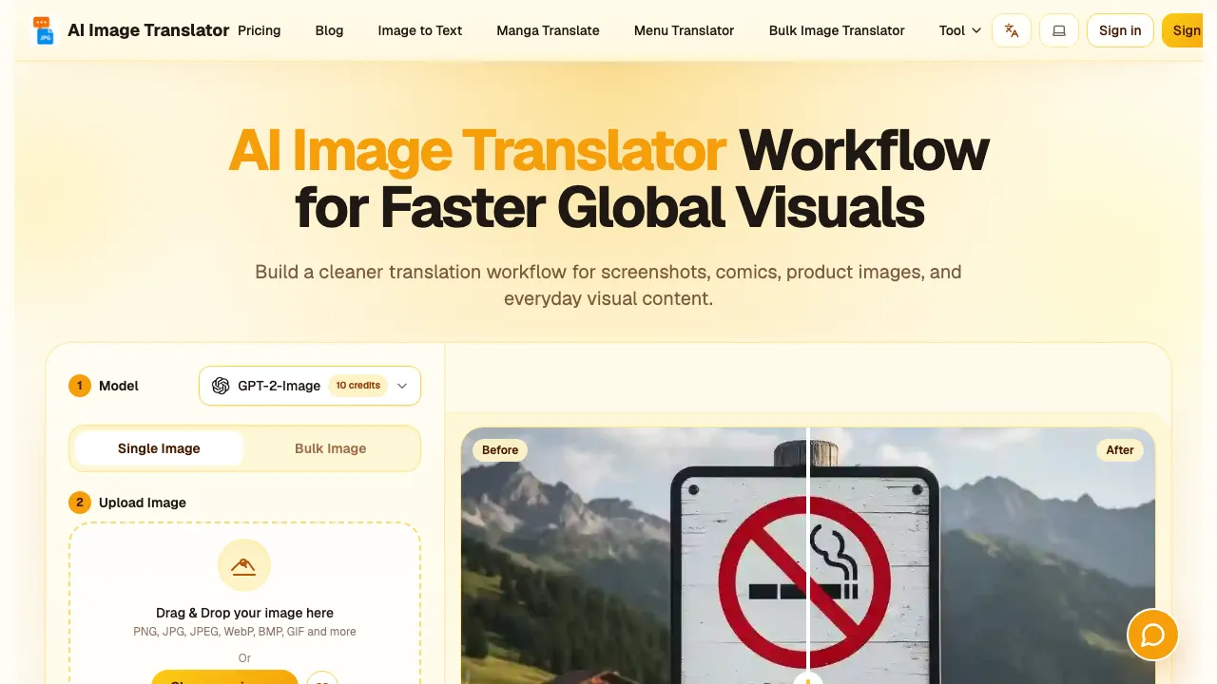The height and width of the screenshot is (684, 1217).
Task: Click the Drag & Drop upload area
Action: (x=244, y=603)
